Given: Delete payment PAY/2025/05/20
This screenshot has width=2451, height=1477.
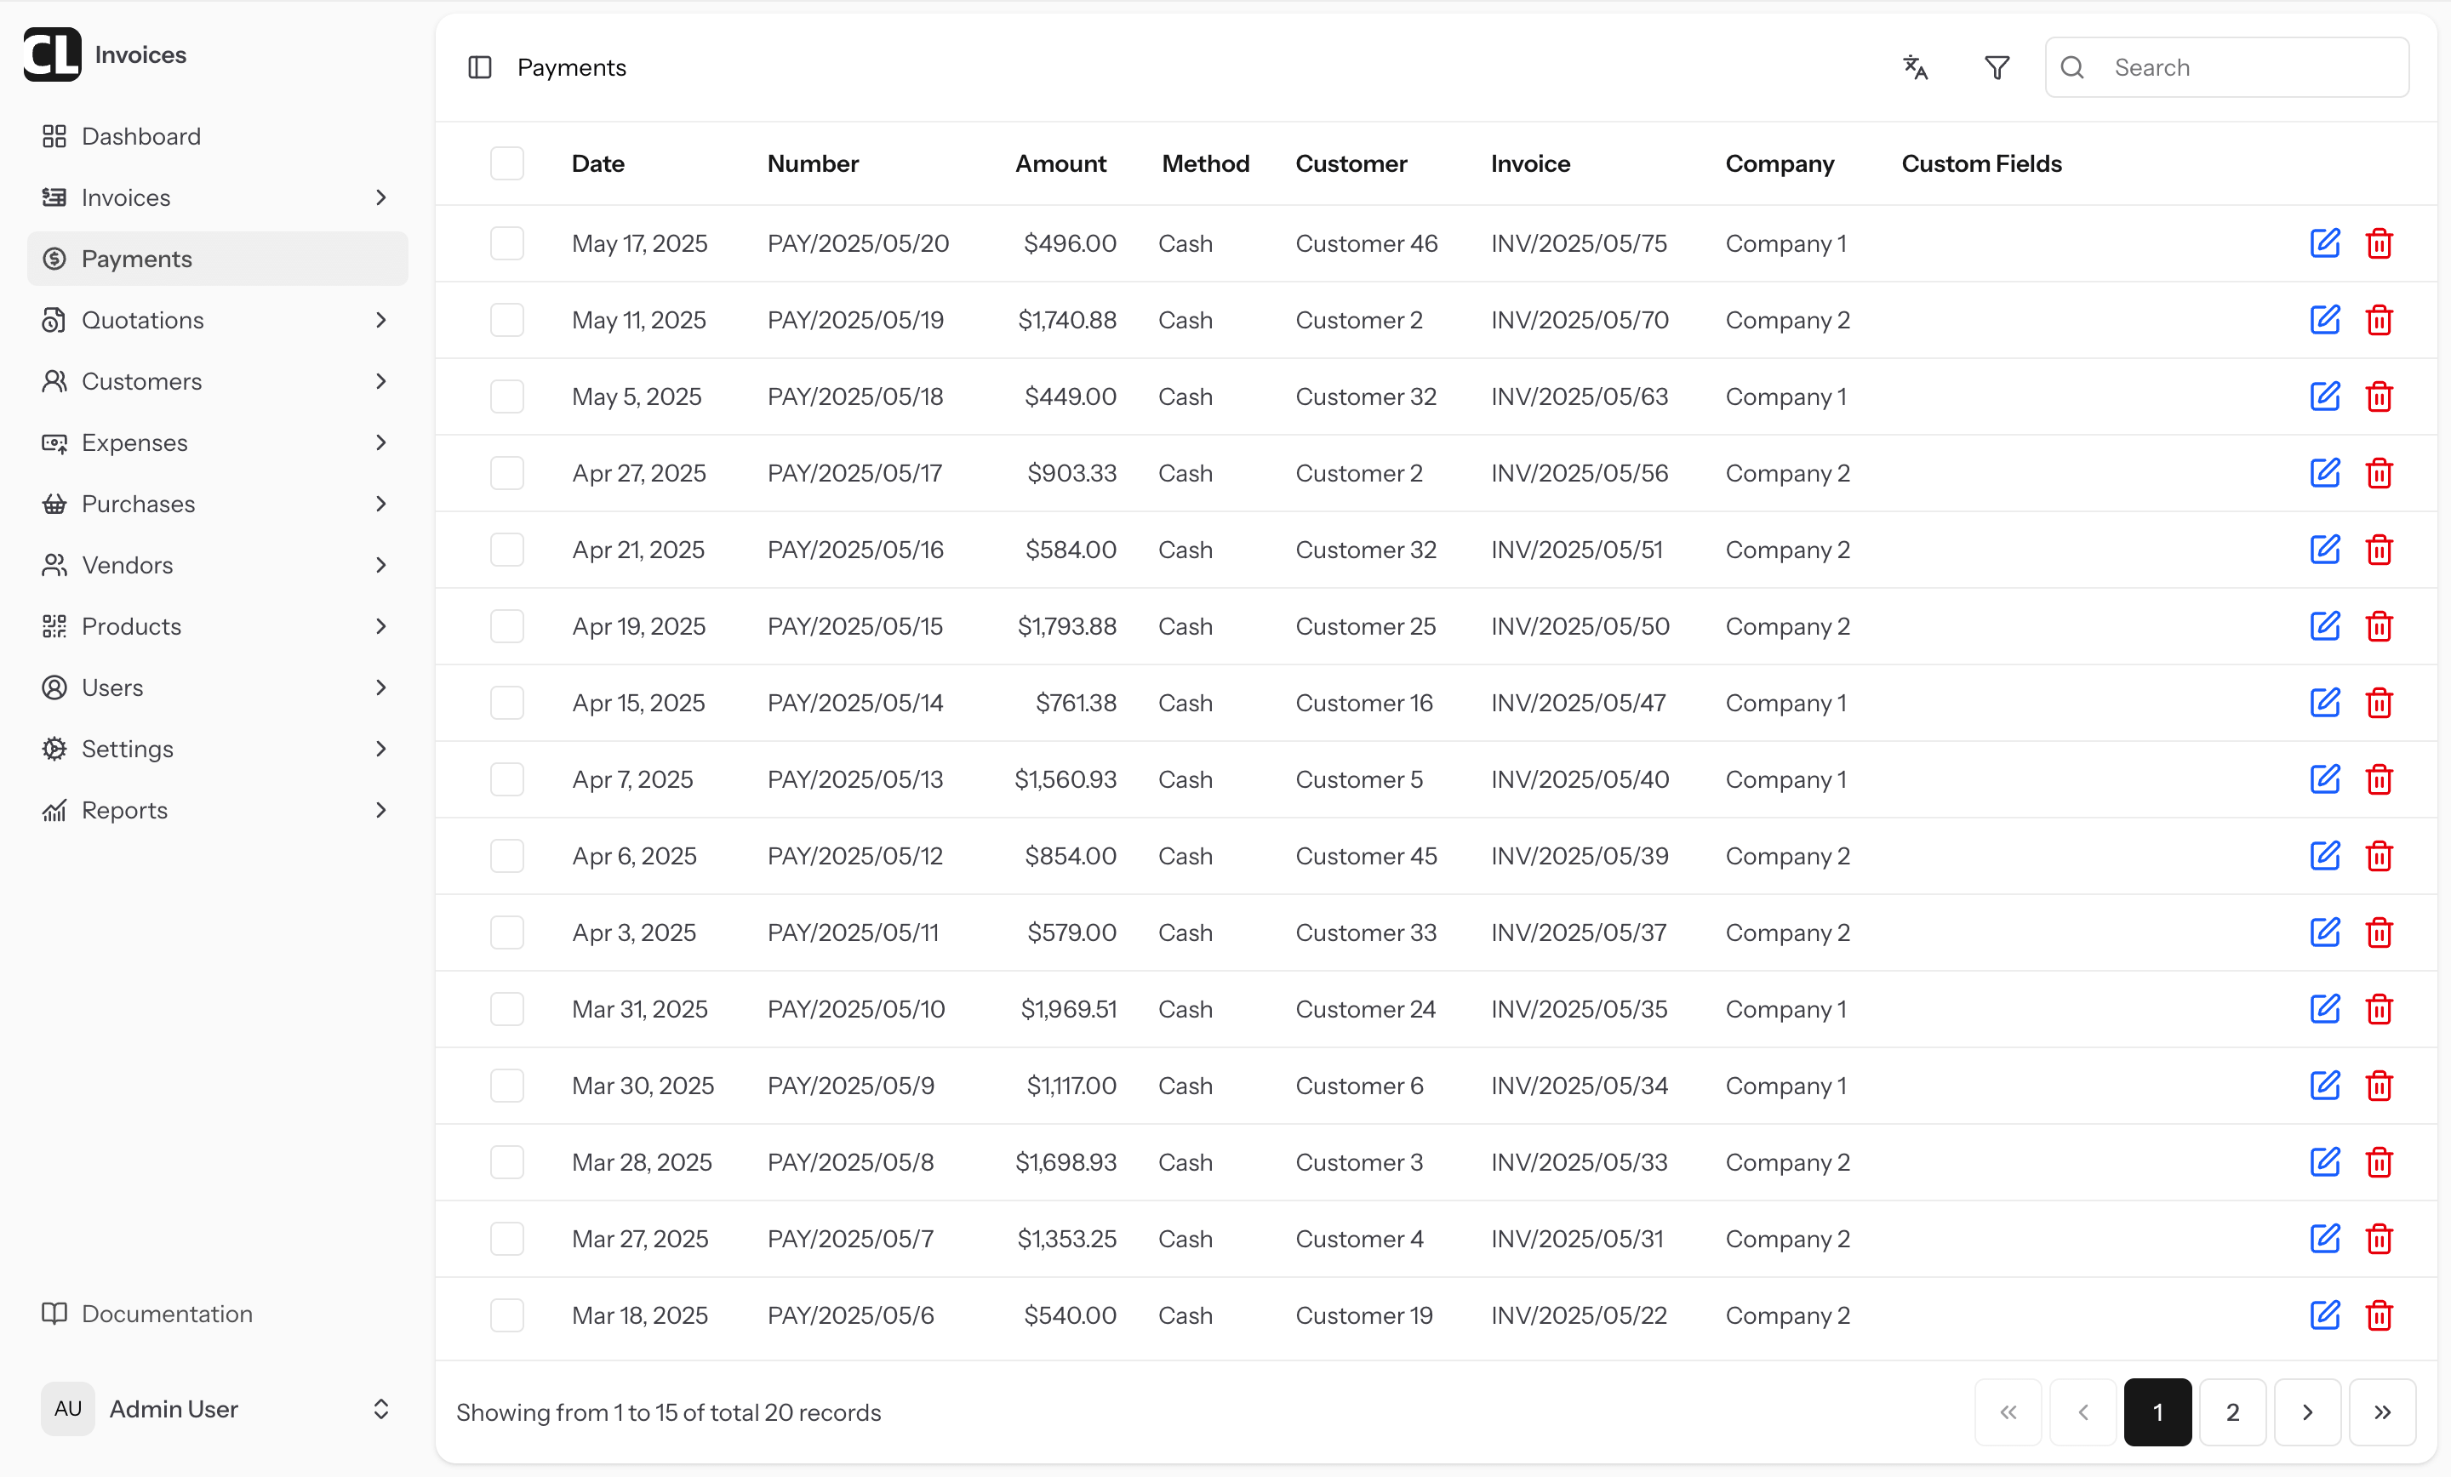Looking at the screenshot, I should 2379,242.
